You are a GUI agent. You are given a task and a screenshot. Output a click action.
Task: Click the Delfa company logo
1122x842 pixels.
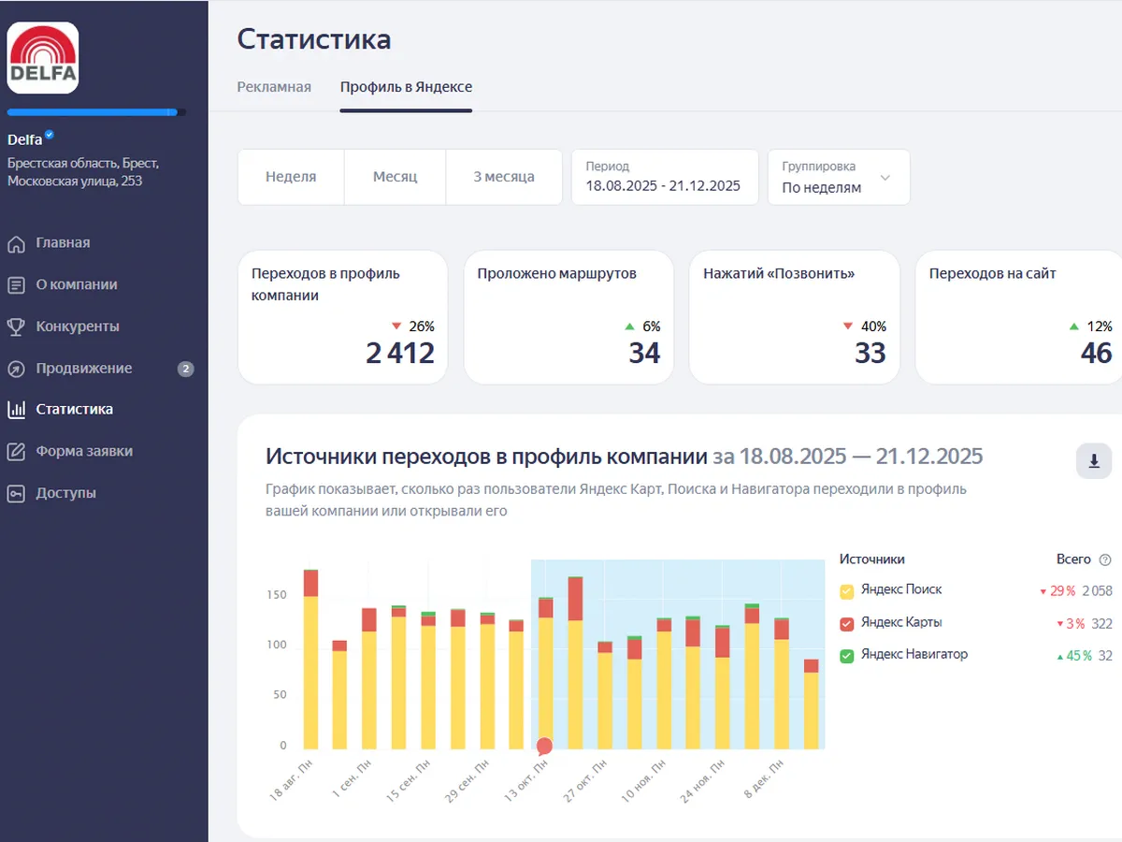click(x=43, y=58)
